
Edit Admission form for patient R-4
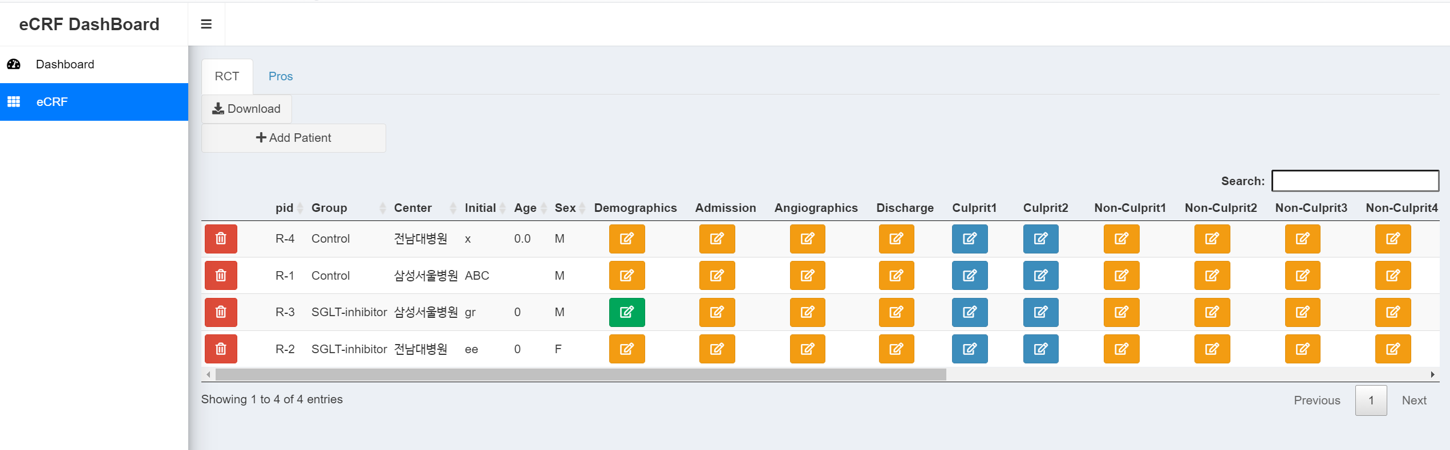coord(716,239)
